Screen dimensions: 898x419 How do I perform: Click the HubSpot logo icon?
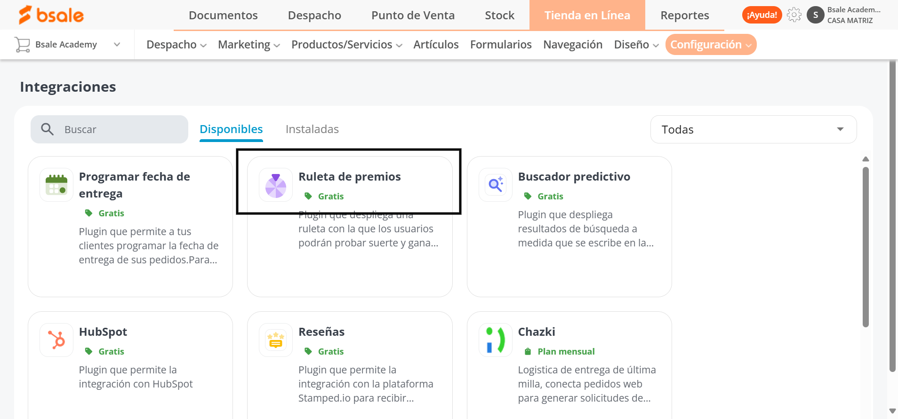point(56,340)
